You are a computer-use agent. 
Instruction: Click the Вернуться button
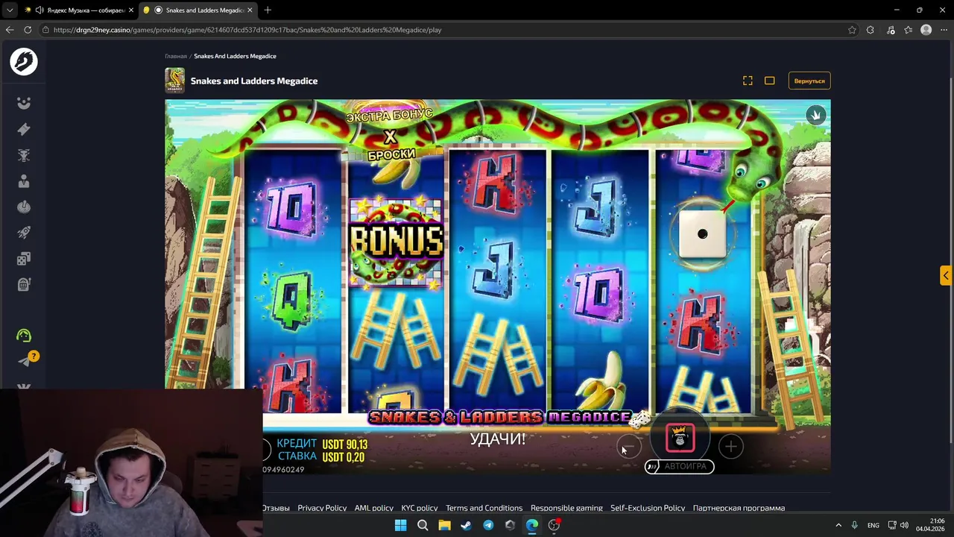pyautogui.click(x=809, y=81)
